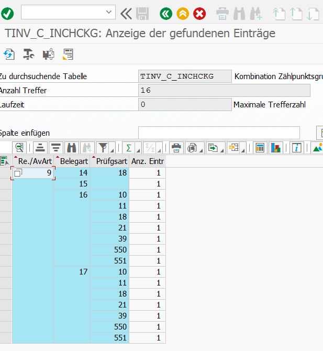Image resolution: width=323 pixels, height=351 pixels.
Task: Click the select-all rows icon at grid corner
Action: pos(5,161)
